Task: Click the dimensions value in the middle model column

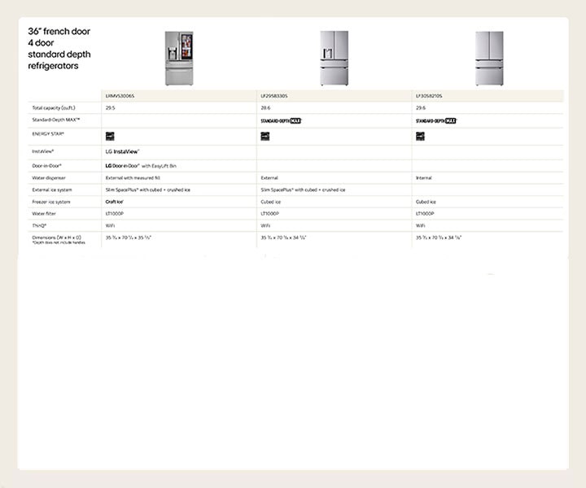Action: tap(283, 237)
